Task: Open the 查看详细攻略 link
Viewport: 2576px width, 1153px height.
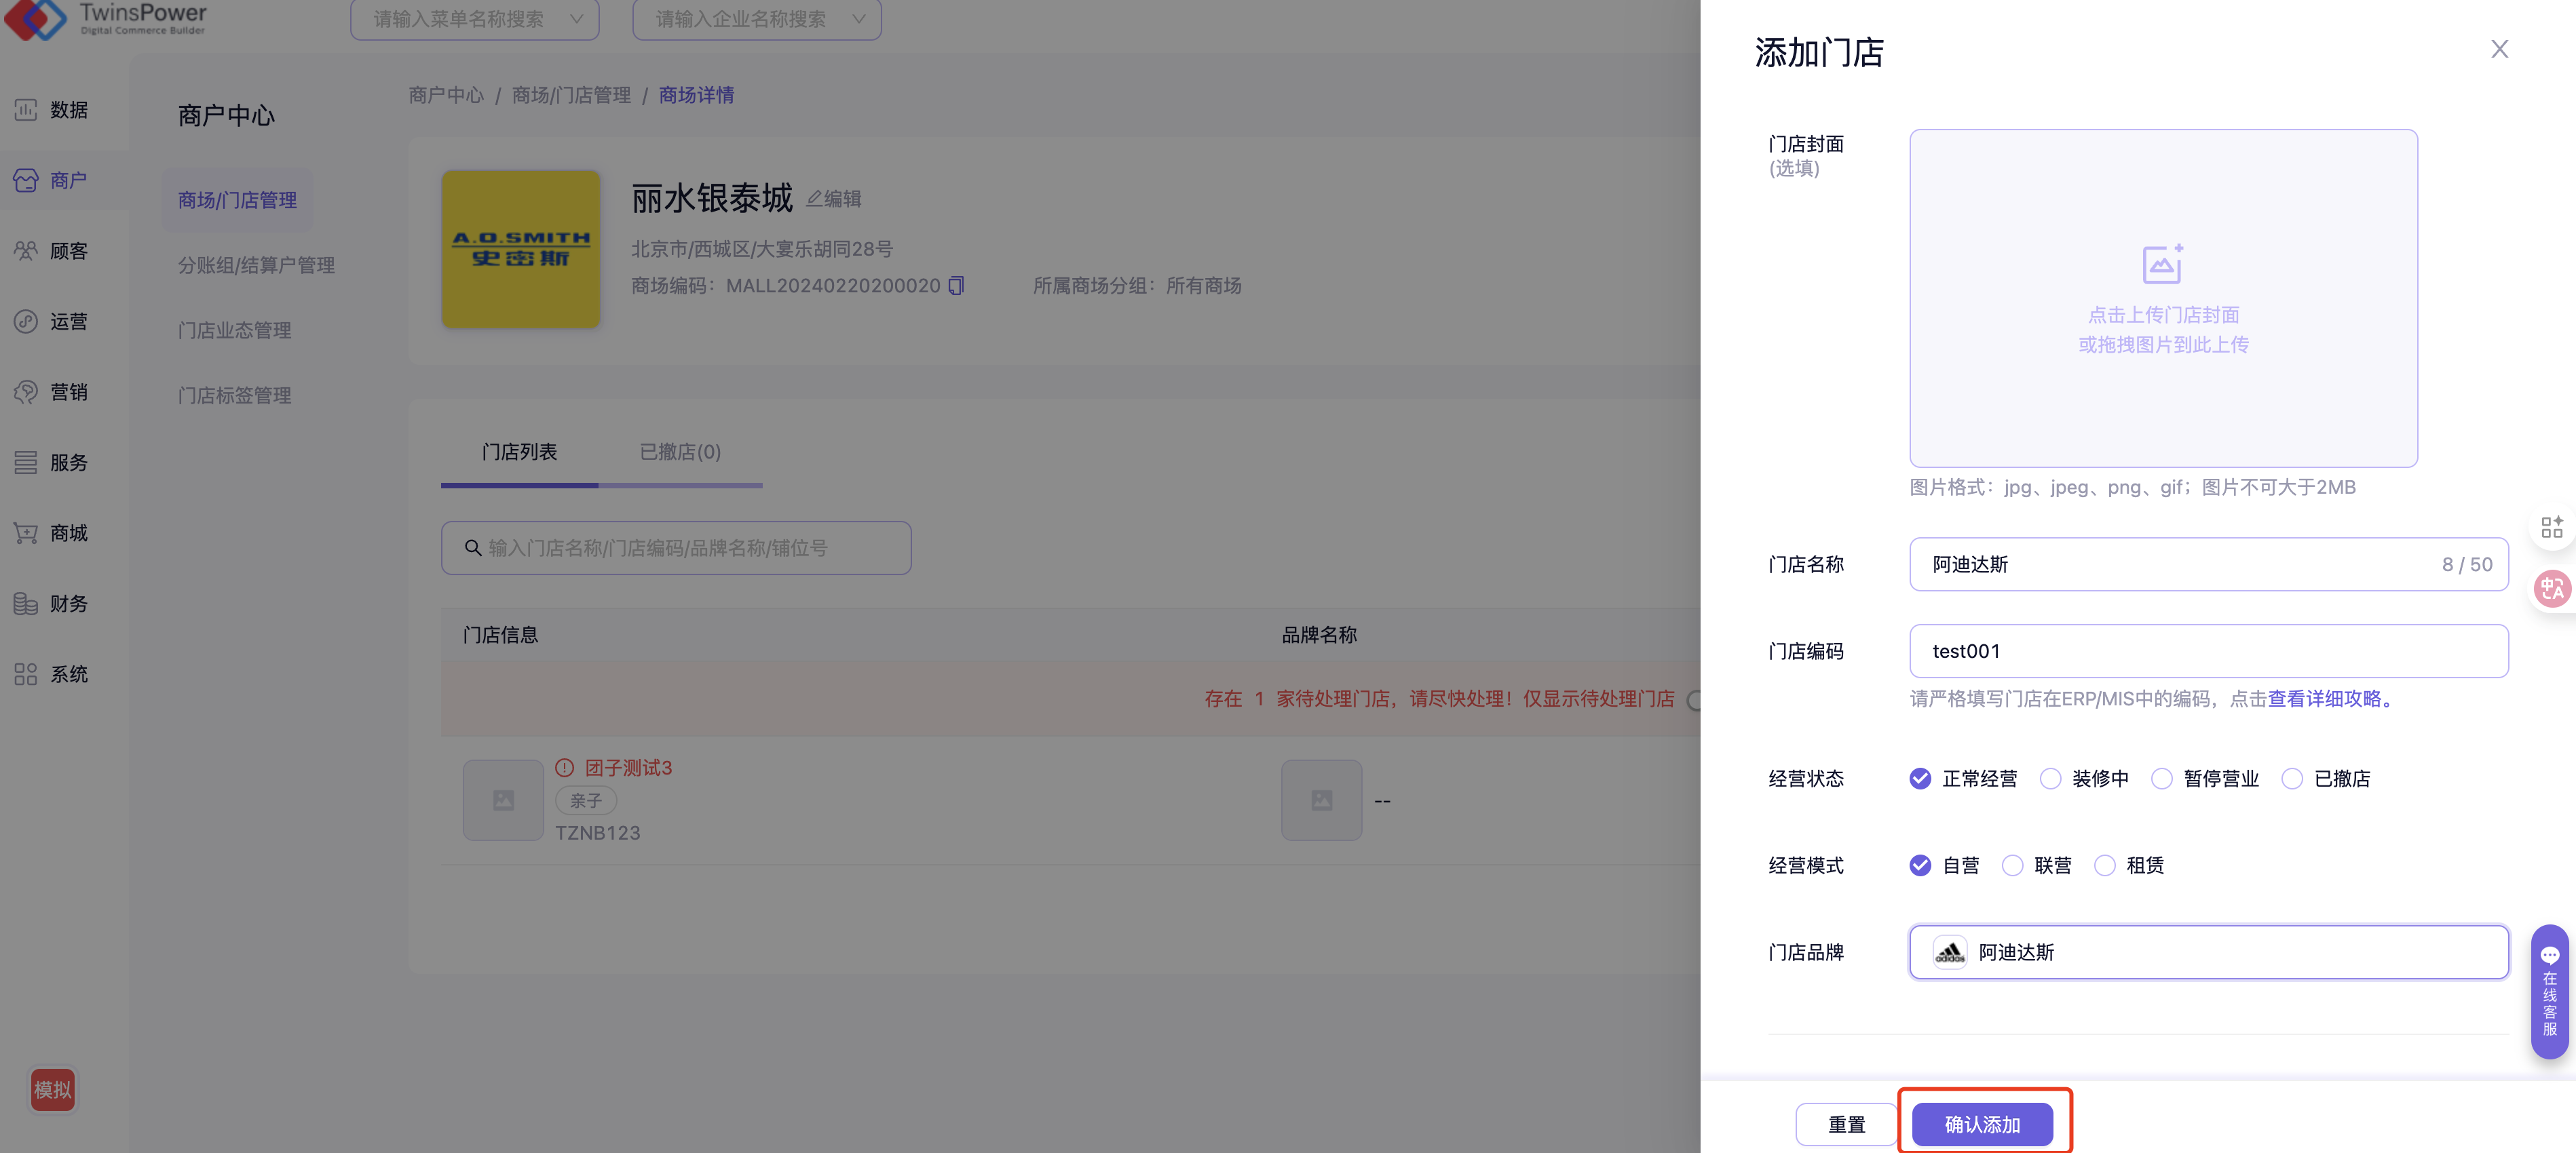Action: 2324,699
